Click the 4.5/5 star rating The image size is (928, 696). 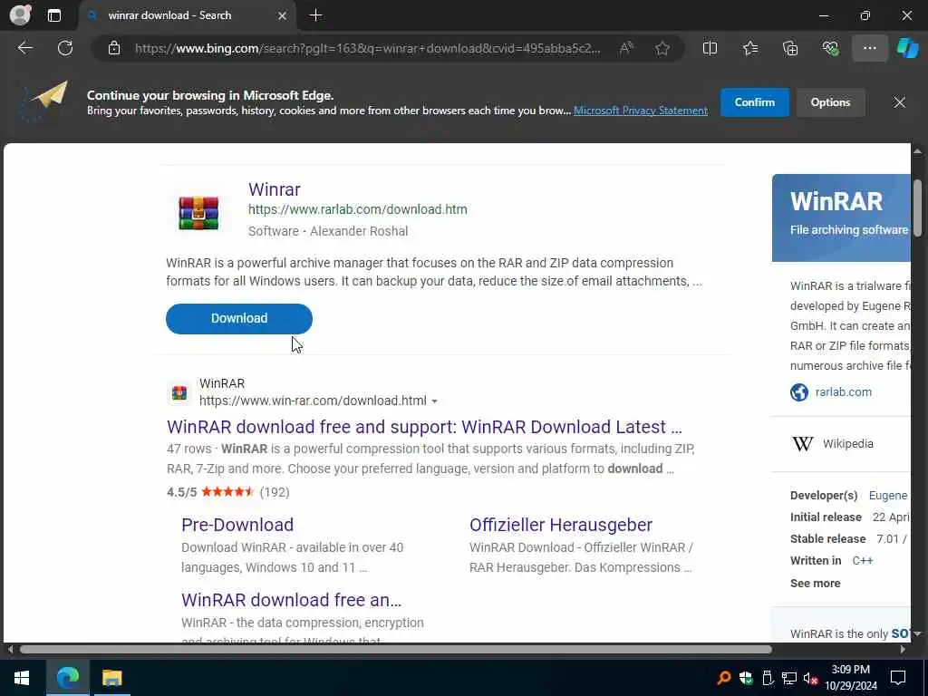pyautogui.click(x=227, y=492)
